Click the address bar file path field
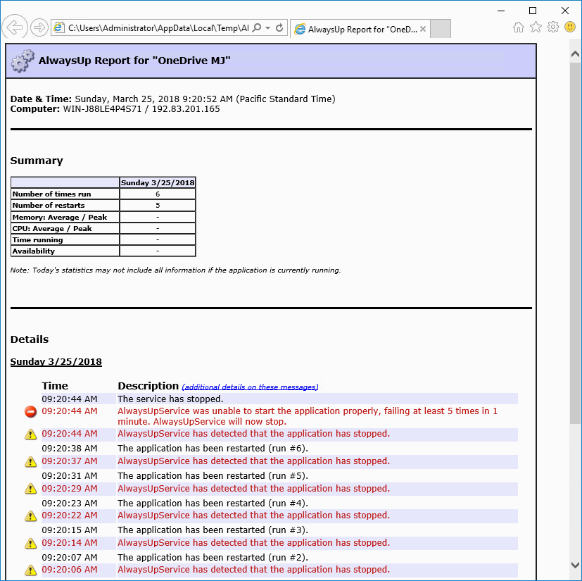 pyautogui.click(x=158, y=28)
